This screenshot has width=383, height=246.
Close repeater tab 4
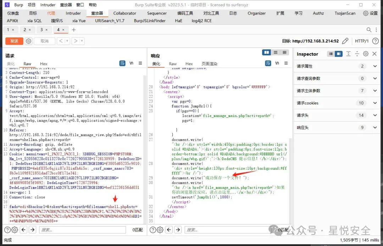[x=63, y=30]
